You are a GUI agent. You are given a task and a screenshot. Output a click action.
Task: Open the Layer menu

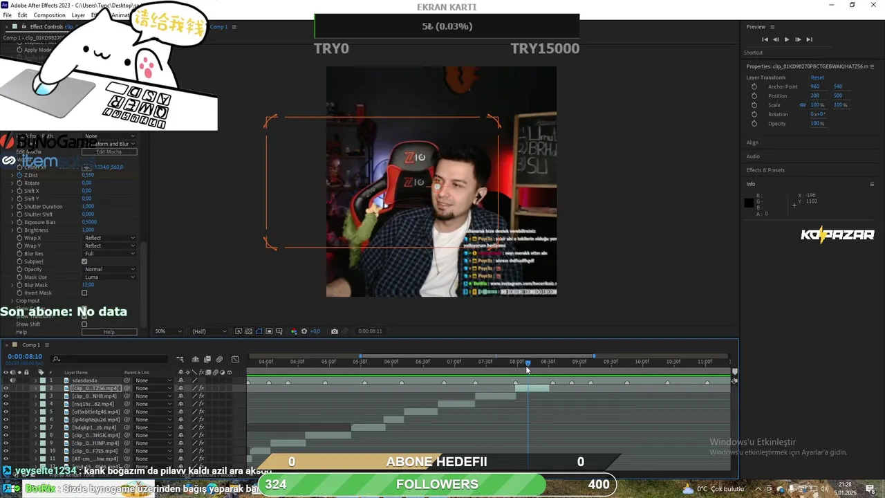(x=79, y=15)
